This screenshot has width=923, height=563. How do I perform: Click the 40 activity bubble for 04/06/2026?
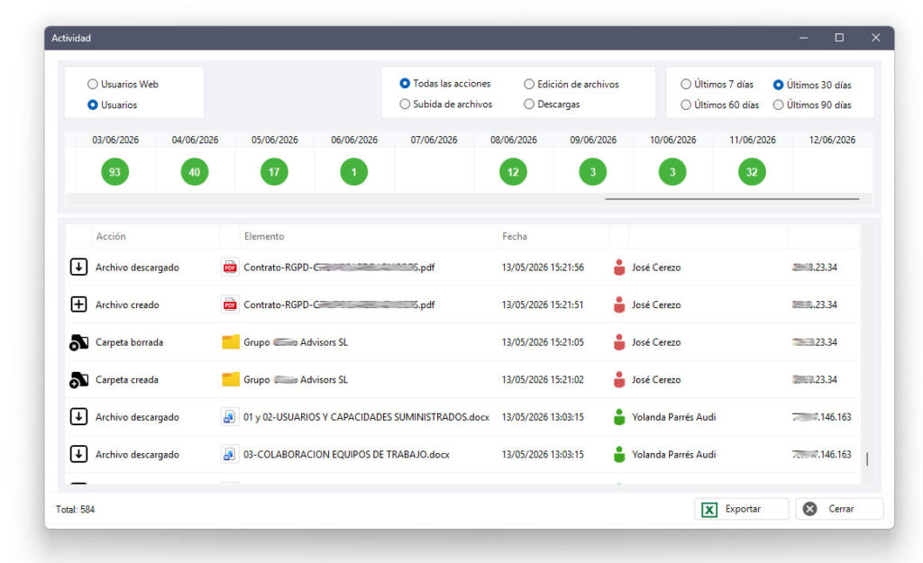click(195, 172)
